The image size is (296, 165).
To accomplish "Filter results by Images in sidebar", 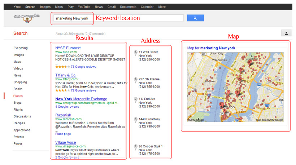I will pyautogui.click(x=19, y=55).
